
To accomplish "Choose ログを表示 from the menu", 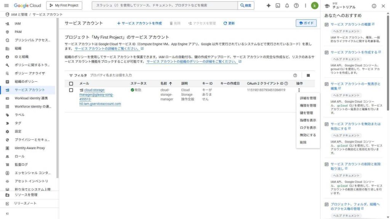I will 308,128.
